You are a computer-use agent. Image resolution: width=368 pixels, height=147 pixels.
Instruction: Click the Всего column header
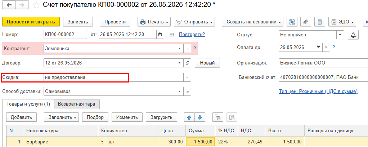point(285,131)
